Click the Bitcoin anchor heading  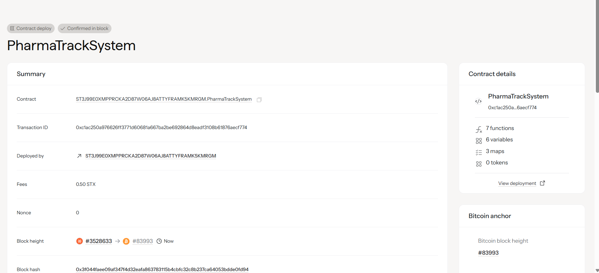(490, 216)
